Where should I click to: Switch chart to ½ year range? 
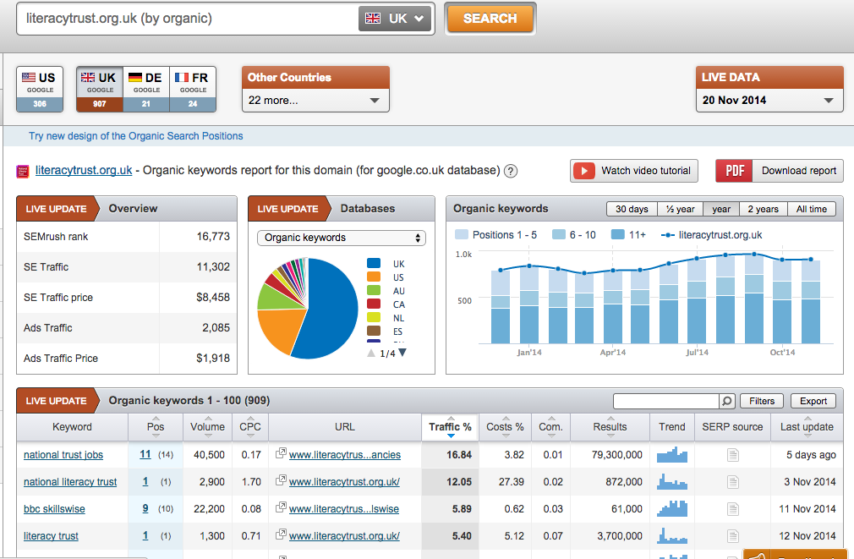tap(681, 209)
